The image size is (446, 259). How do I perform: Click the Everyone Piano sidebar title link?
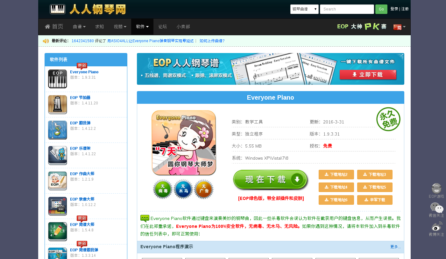point(84,72)
